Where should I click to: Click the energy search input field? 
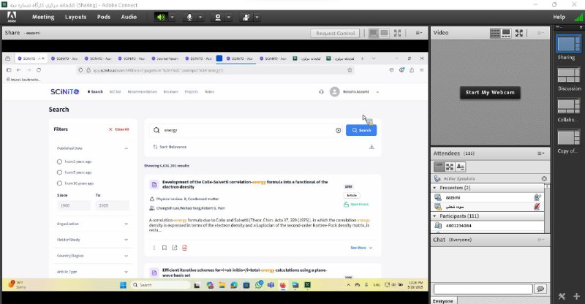[247, 130]
